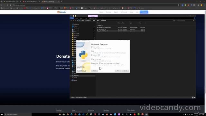Click the Blender logo on the website
Image resolution: width=206 pixels, height=116 pixels.
pos(61,12)
